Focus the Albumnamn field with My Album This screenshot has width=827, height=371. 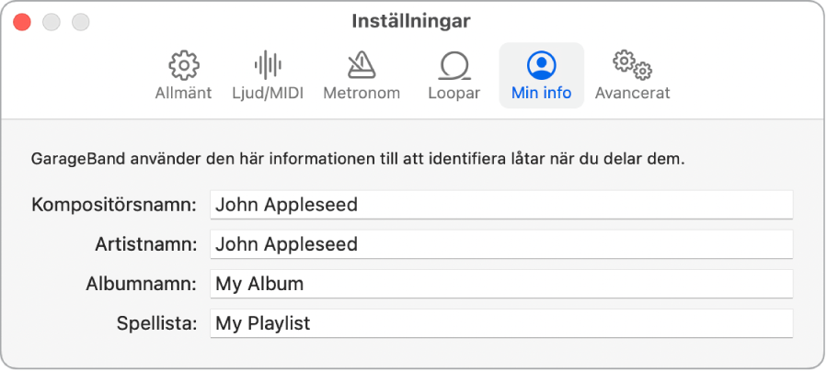click(501, 284)
